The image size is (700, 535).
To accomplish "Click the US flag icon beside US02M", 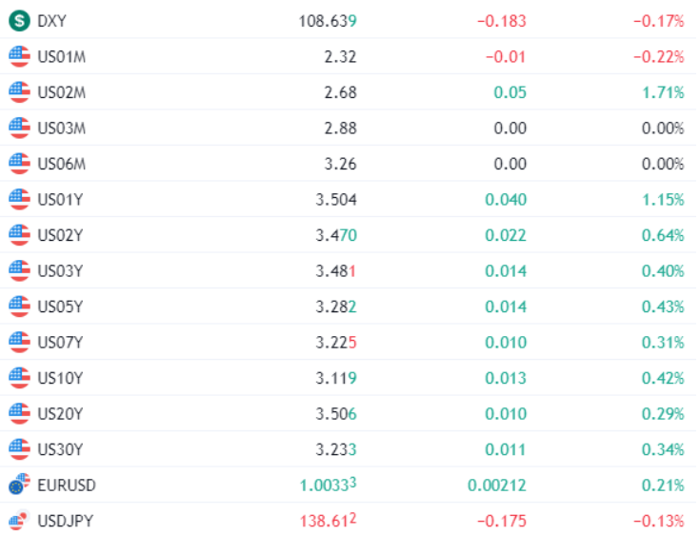I will (19, 92).
